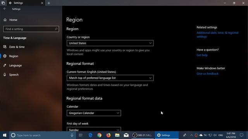Open the Mail app from taskbar
The image size is (248, 139).
click(x=126, y=135)
